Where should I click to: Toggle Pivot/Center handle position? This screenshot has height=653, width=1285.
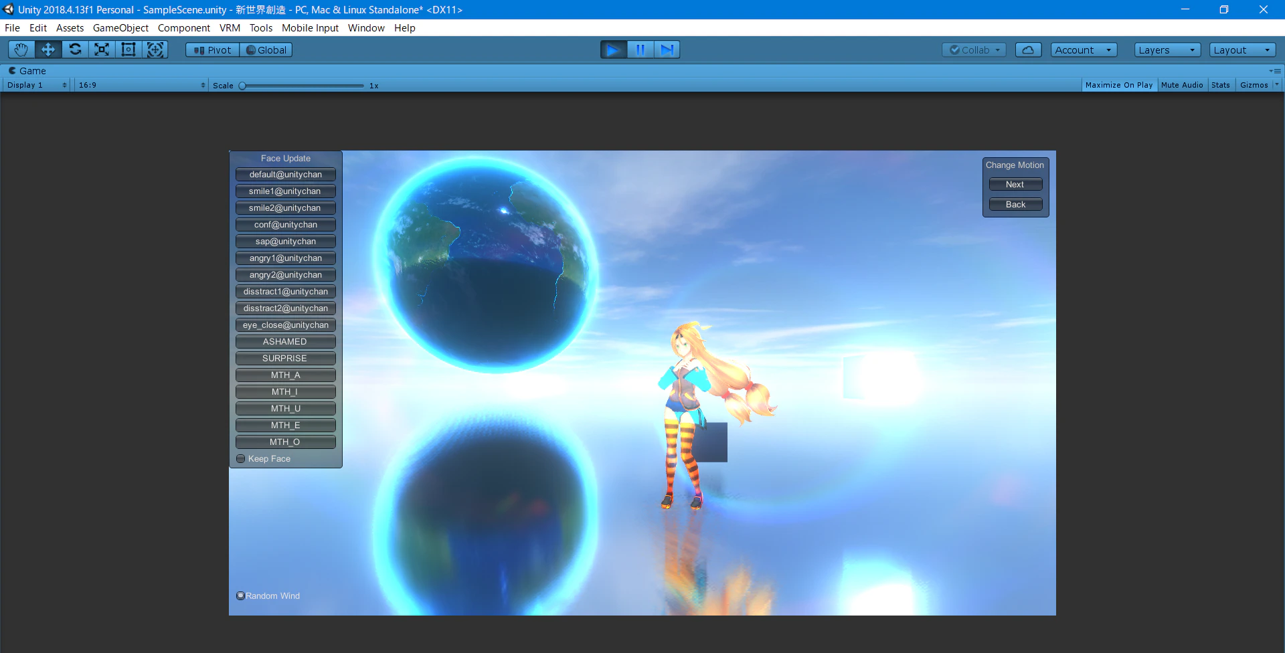[212, 50]
